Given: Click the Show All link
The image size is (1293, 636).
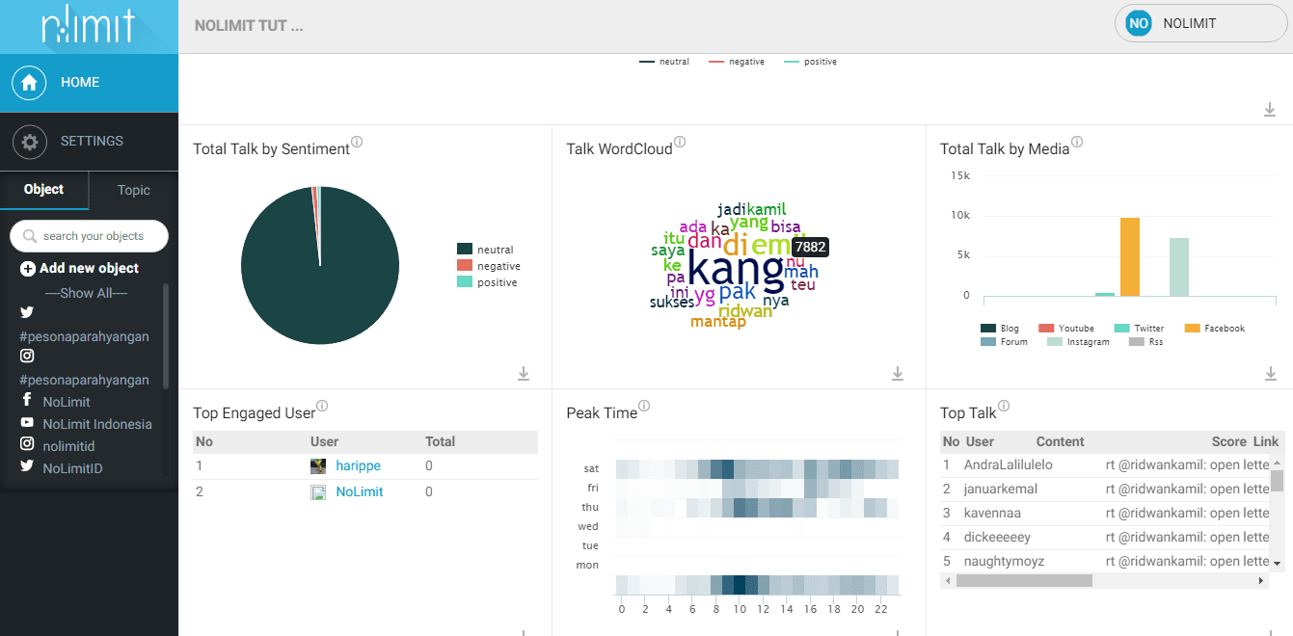Looking at the screenshot, I should [x=86, y=293].
